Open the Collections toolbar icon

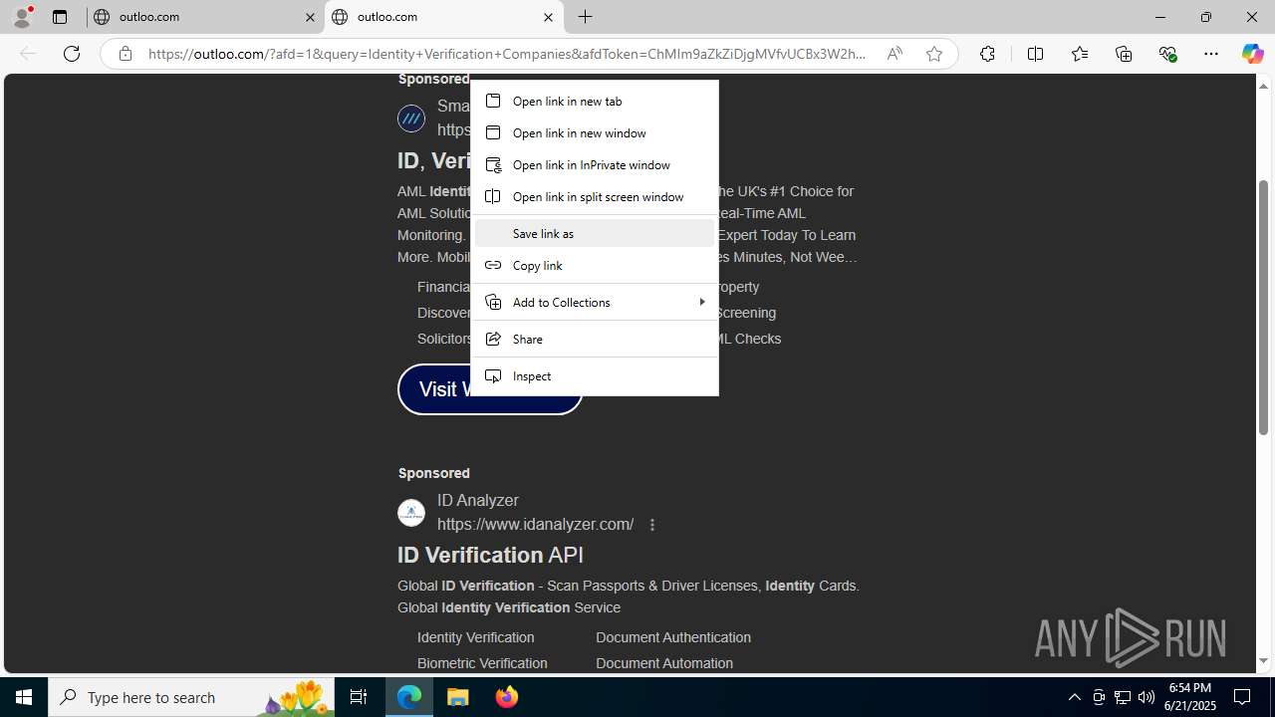click(1124, 54)
